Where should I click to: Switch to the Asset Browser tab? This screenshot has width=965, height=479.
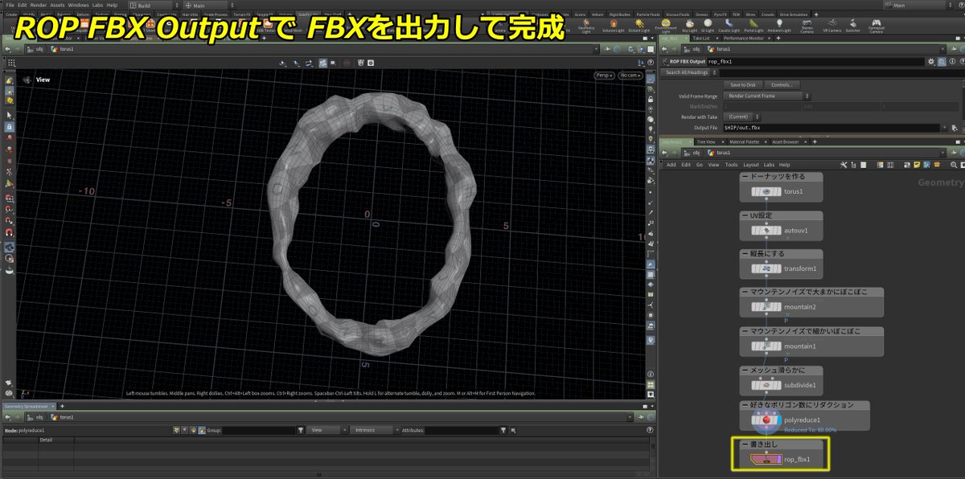785,141
